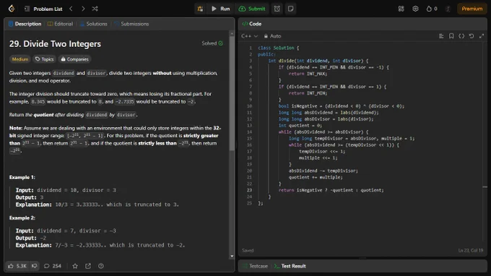Expand the Companies tag

[75, 59]
